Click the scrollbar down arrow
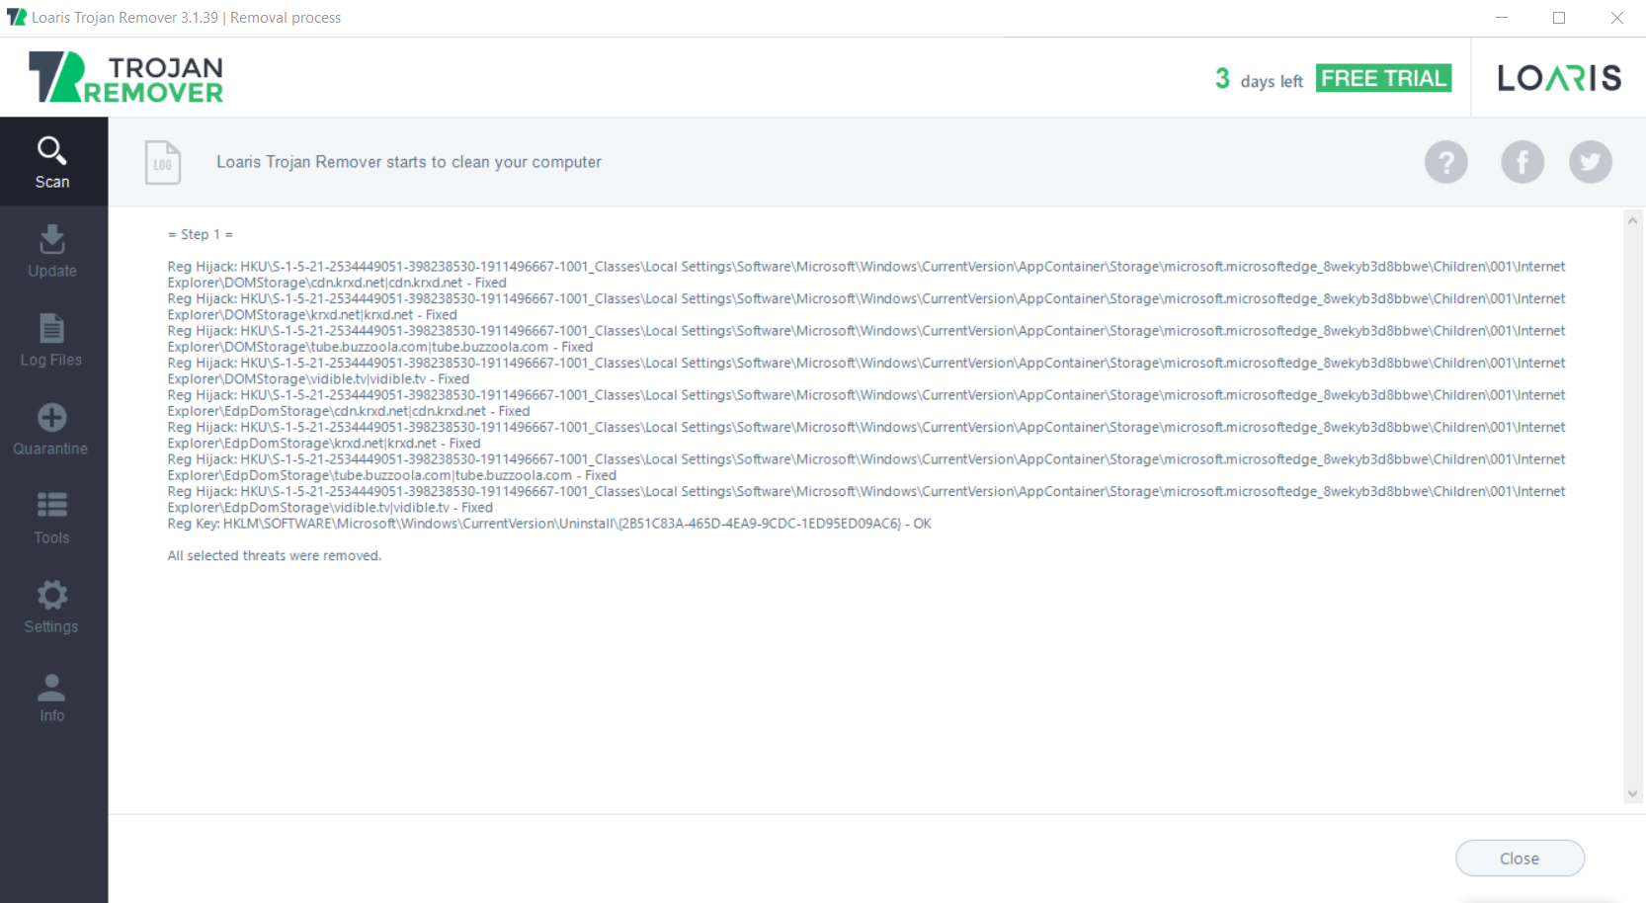This screenshot has height=903, width=1646. click(1632, 793)
